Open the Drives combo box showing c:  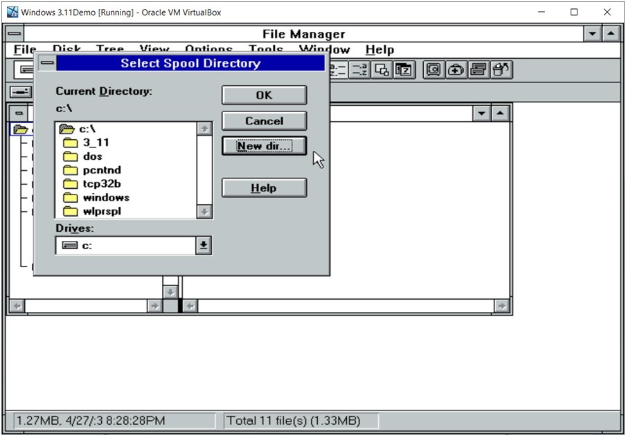coord(134,245)
